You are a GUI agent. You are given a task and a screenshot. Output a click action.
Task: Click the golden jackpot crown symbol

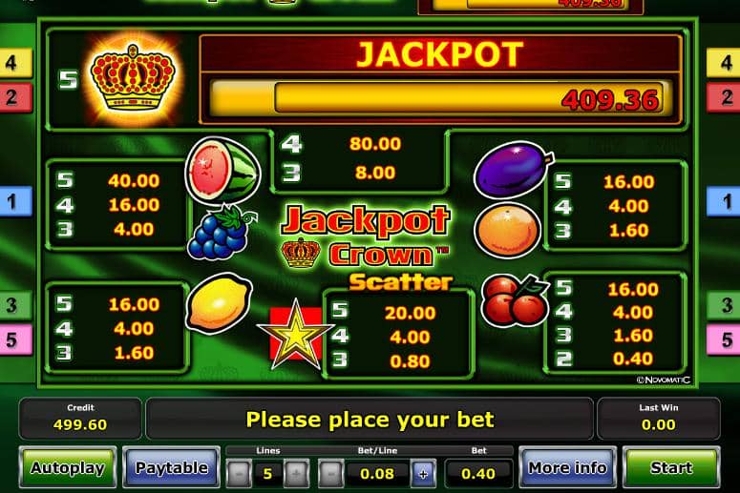(x=133, y=78)
